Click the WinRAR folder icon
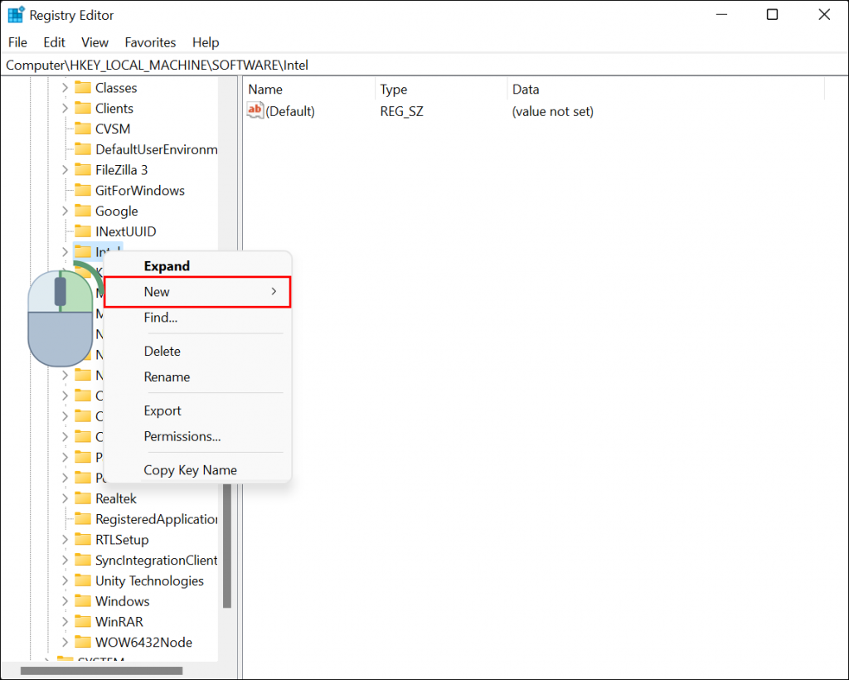The height and width of the screenshot is (680, 849). [85, 621]
